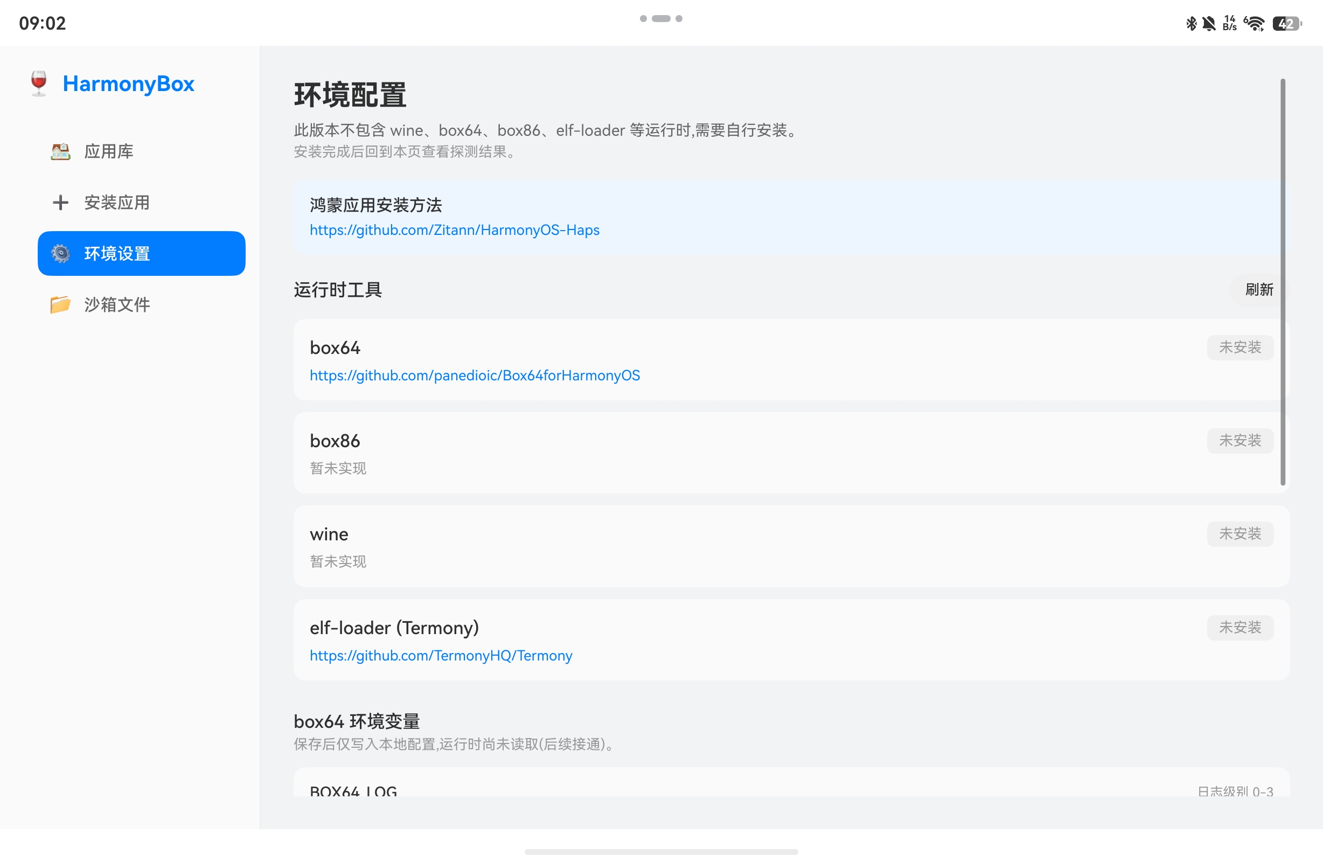Tap the Wi-Fi status icon
The width and height of the screenshot is (1323, 862).
tap(1254, 23)
